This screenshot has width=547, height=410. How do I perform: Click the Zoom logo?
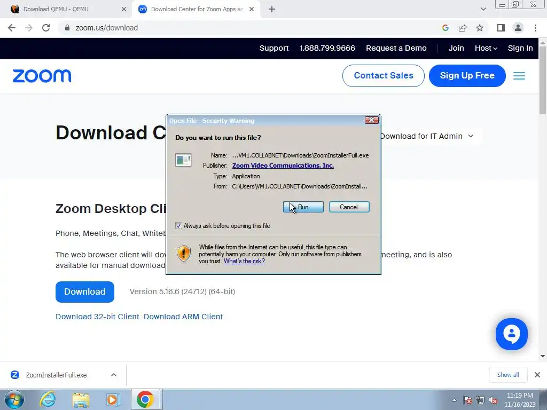click(42, 76)
